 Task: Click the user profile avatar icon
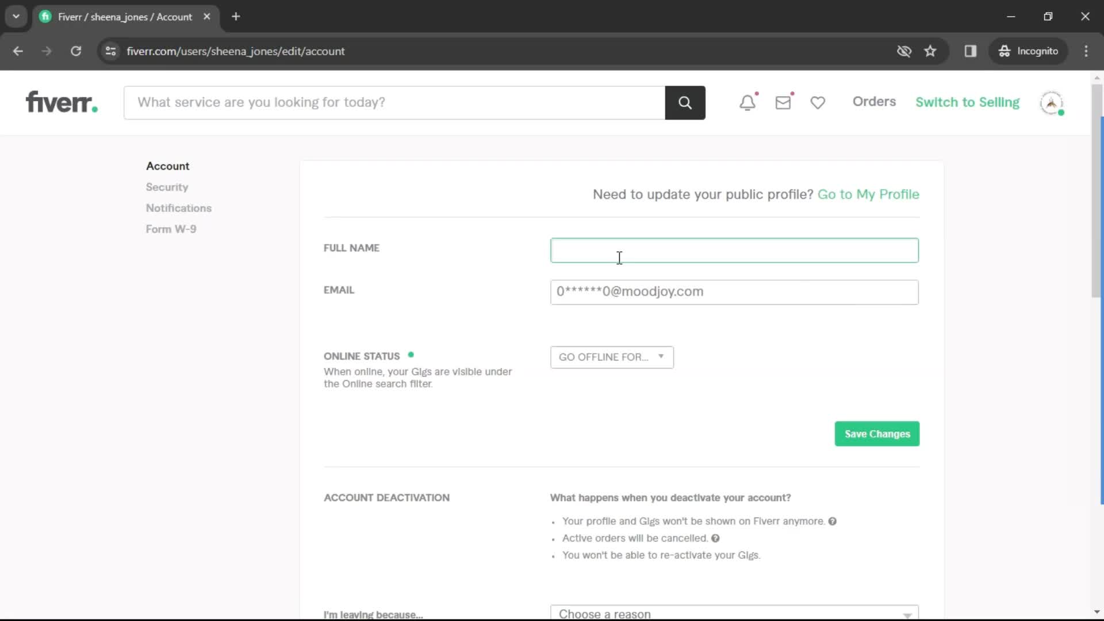pyautogui.click(x=1053, y=102)
